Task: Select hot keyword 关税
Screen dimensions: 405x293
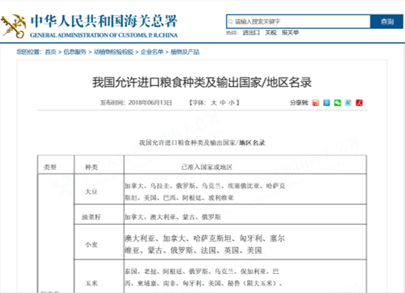Action: point(271,33)
